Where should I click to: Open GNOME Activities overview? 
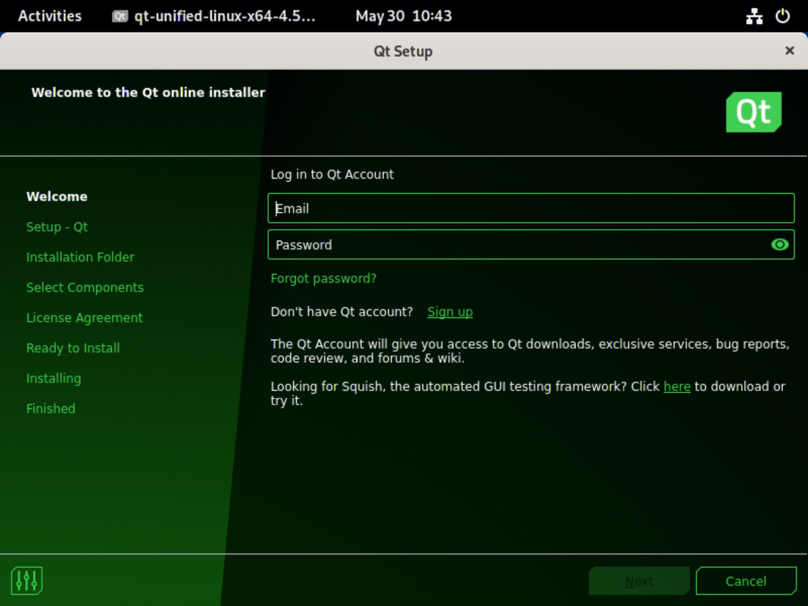[50, 16]
